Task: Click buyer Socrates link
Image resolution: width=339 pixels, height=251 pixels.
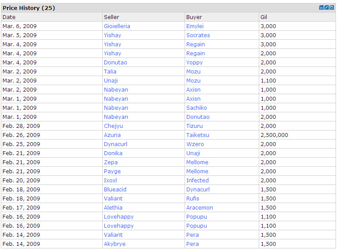Action: 198,35
